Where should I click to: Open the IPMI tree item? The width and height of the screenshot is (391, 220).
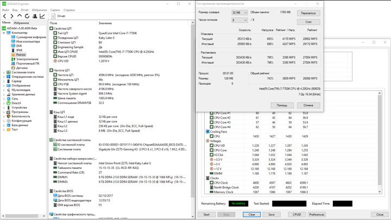20,50
